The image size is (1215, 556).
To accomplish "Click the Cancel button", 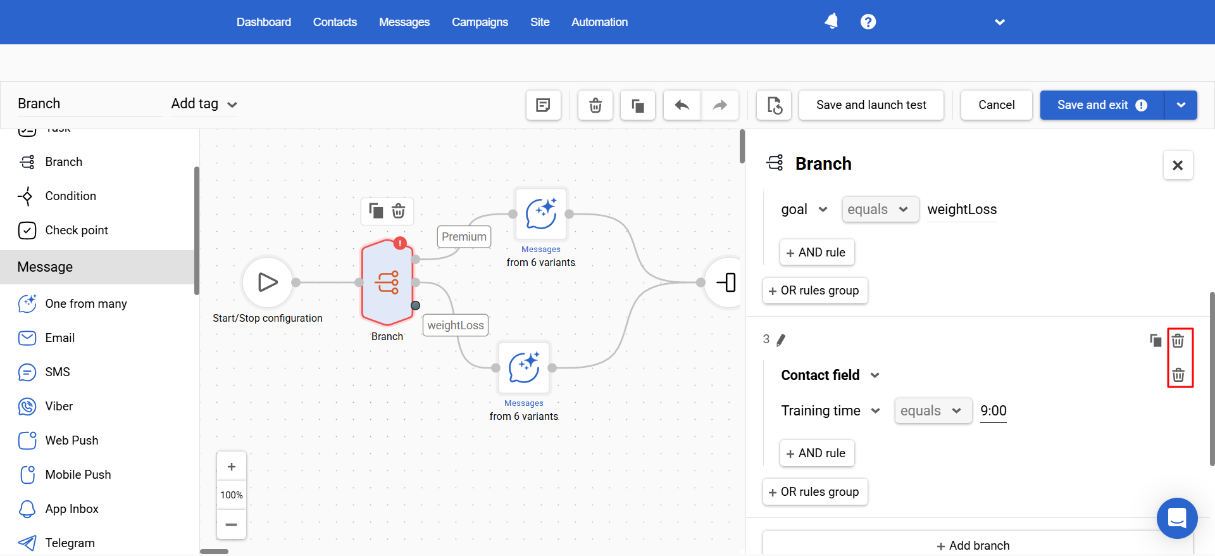I will pyautogui.click(x=997, y=105).
